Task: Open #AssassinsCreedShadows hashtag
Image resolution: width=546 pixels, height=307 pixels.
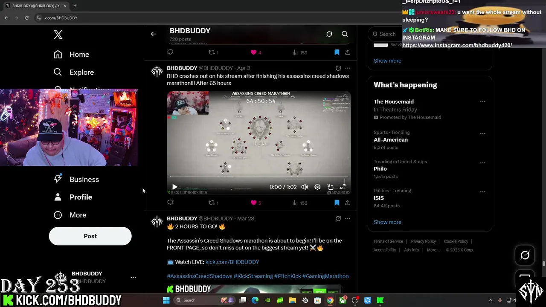Action: pyautogui.click(x=199, y=276)
